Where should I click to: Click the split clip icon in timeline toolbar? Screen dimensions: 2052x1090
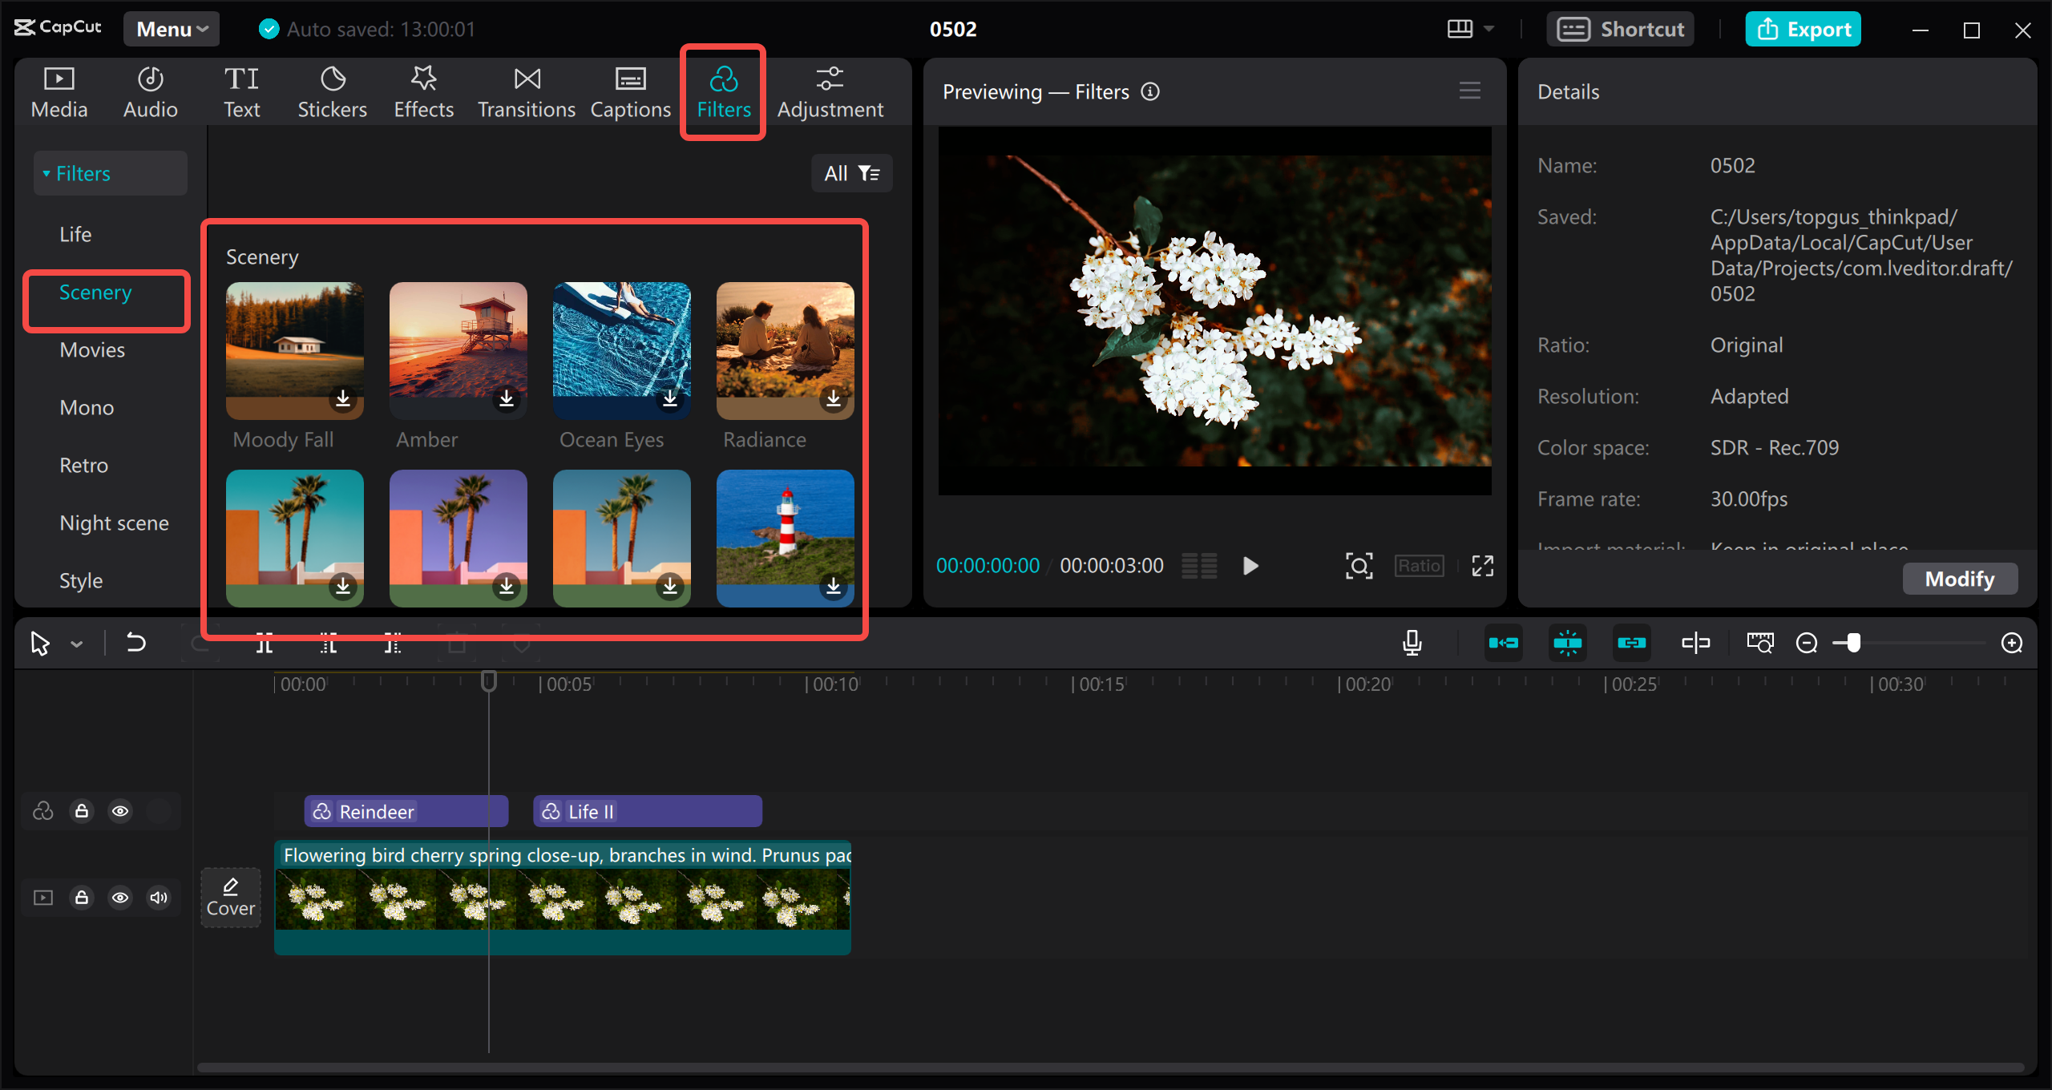(265, 644)
